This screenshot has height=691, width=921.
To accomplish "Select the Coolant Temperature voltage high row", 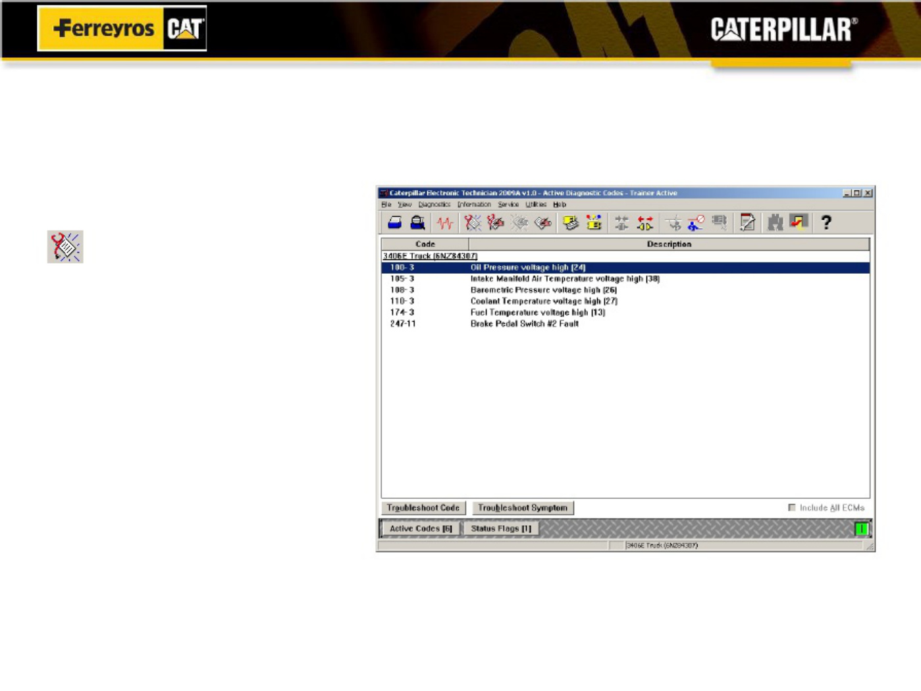I will pos(625,301).
